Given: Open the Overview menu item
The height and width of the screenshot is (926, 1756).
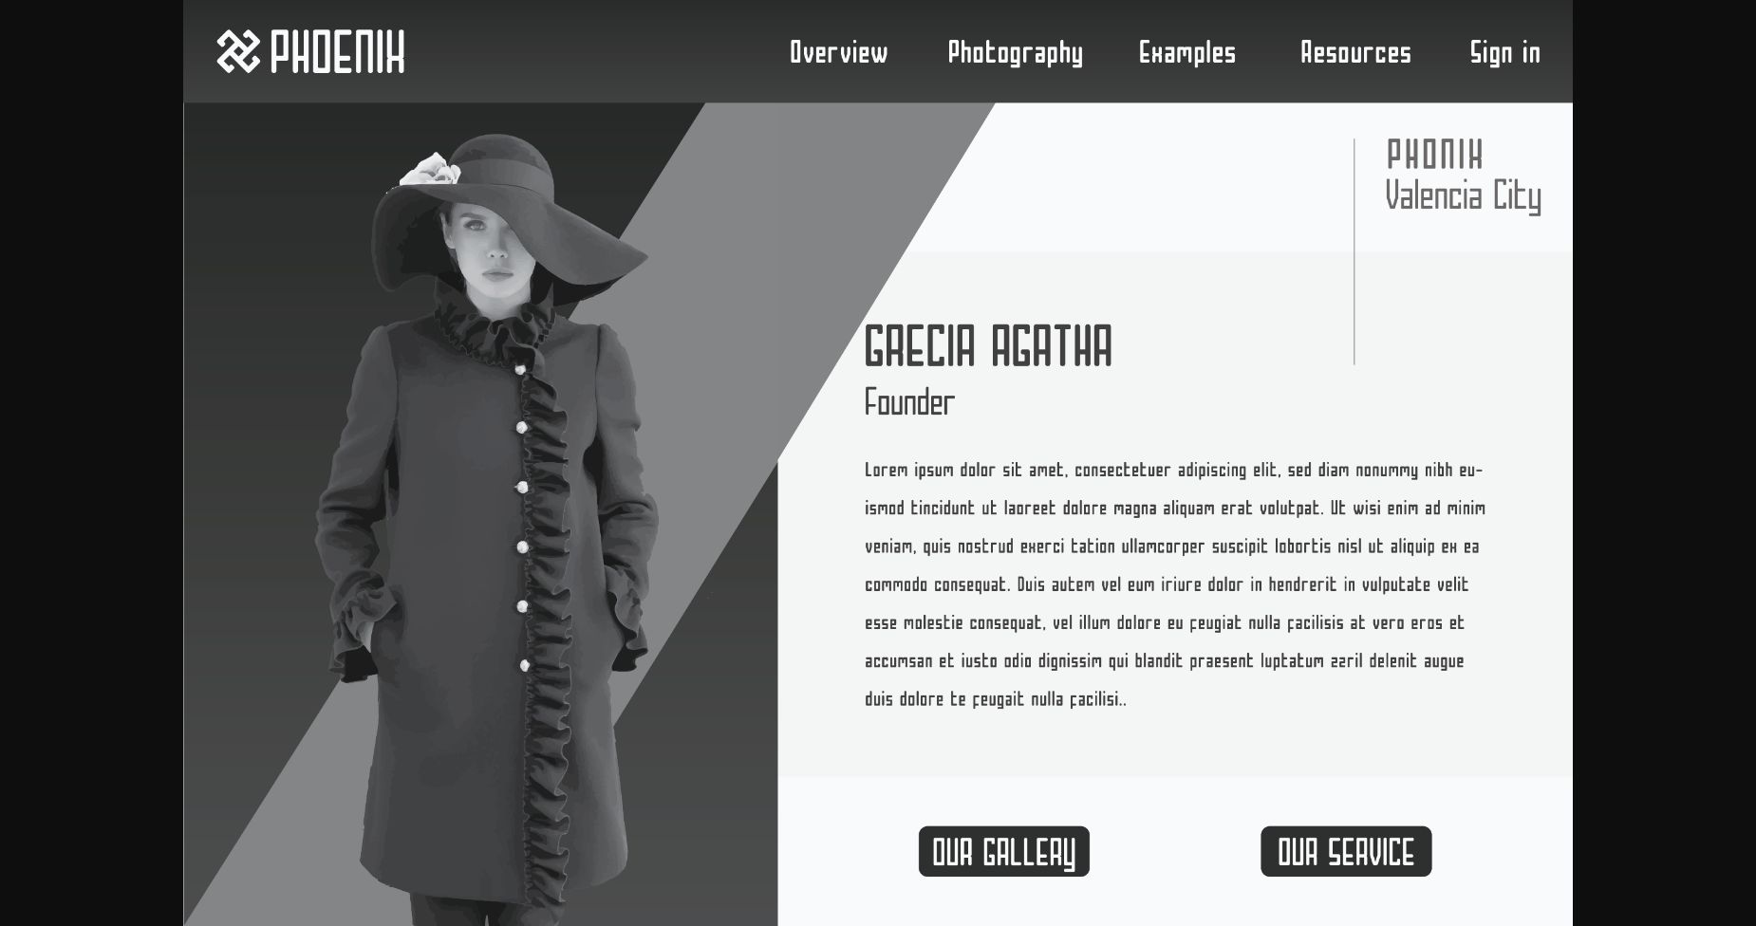Looking at the screenshot, I should coord(839,52).
